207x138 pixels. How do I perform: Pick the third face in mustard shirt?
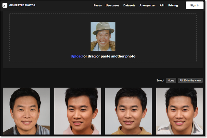(x=128, y=111)
